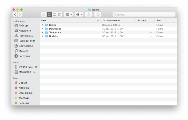This screenshot has width=188, height=120.
Task: Eject the iPhone device
Action: point(36,67)
